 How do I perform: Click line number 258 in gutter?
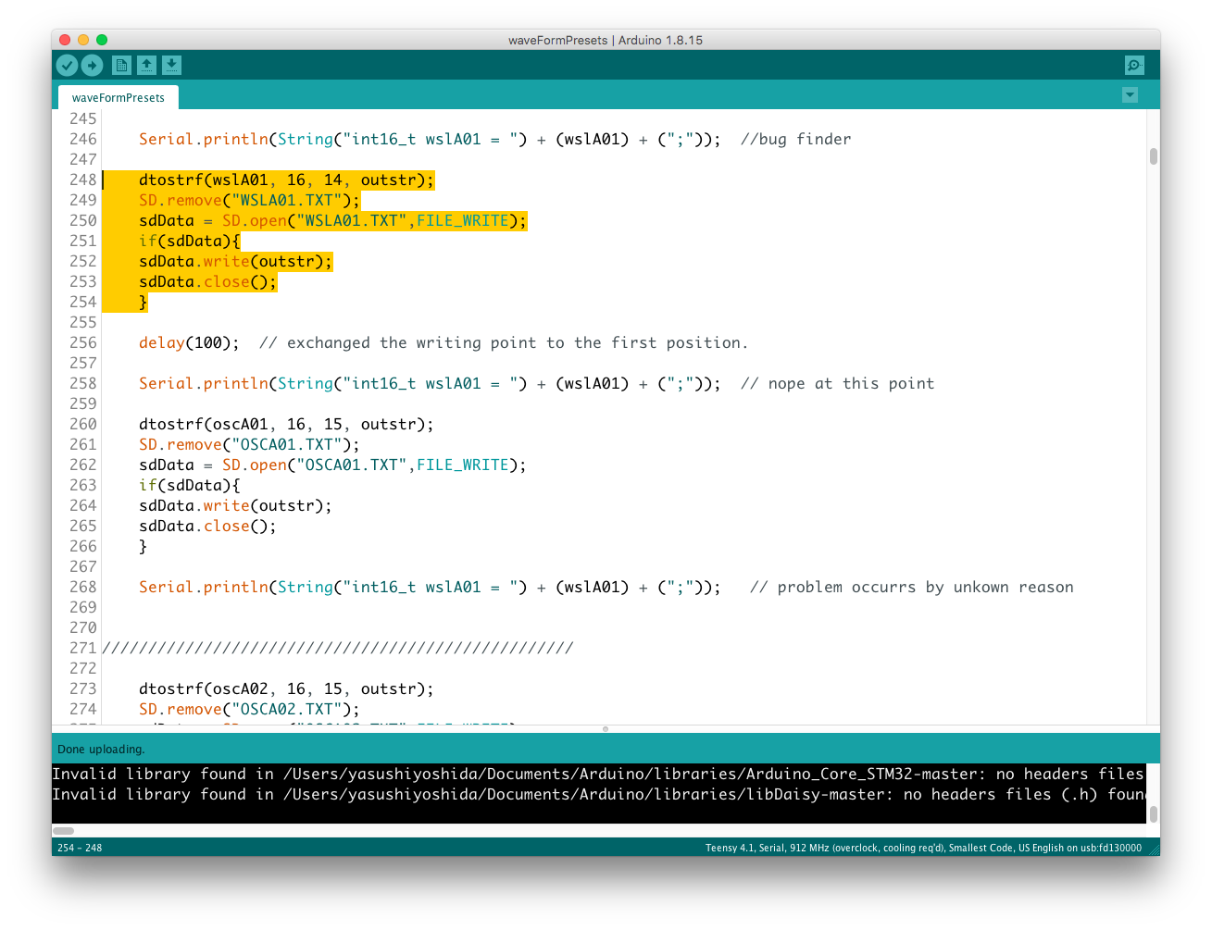point(82,383)
